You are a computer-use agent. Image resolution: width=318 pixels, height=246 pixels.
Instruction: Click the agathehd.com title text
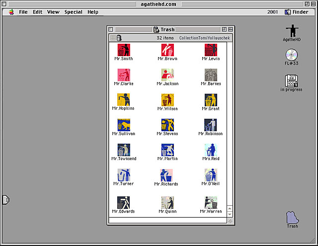159,4
